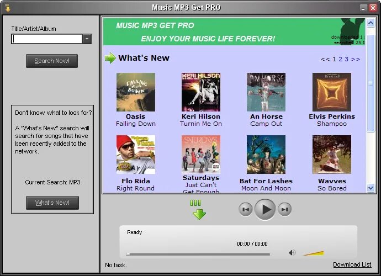Open the Bat For Lashes album cover
Viewport: 381px width, 276px height.
266,155
